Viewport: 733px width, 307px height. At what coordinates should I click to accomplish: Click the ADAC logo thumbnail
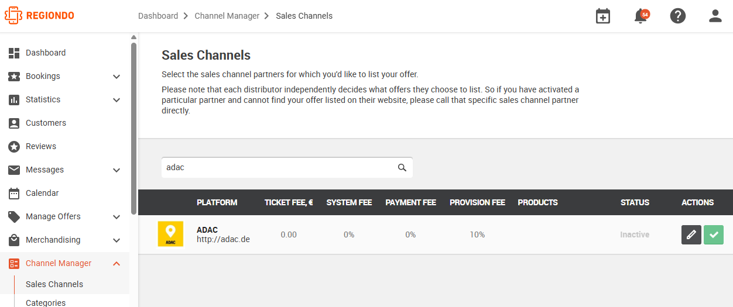tap(170, 234)
